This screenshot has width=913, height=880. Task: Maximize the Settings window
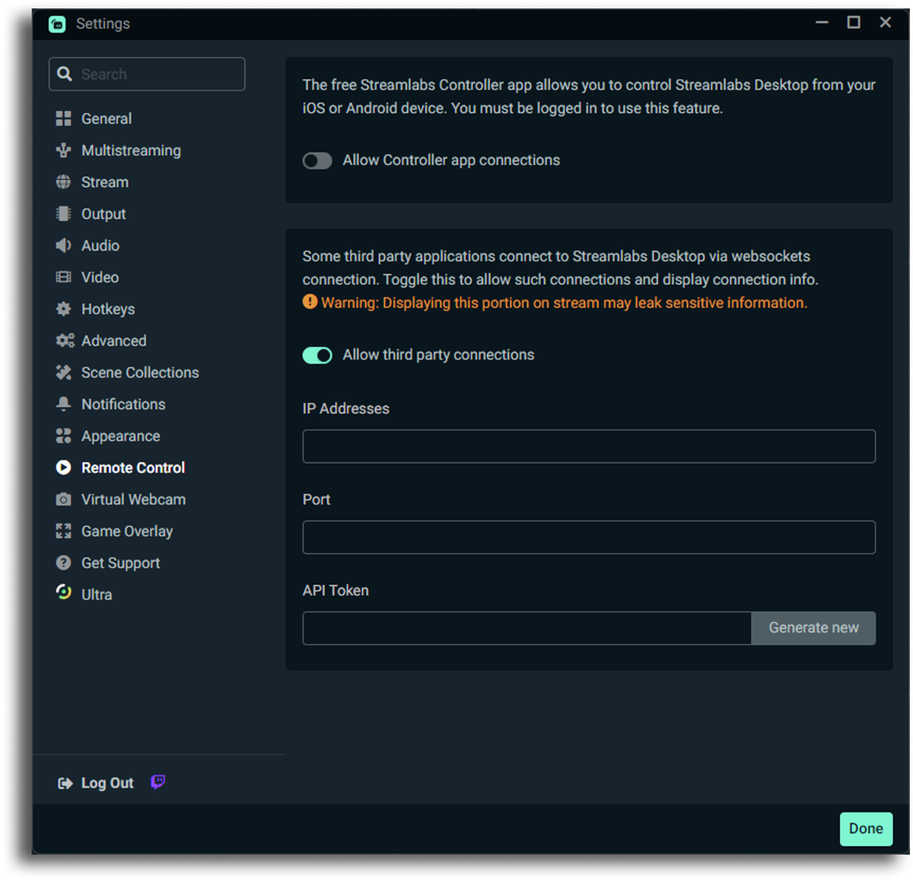coord(854,23)
